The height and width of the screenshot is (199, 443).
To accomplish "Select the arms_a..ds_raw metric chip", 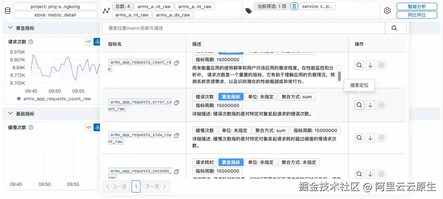I will (173, 15).
